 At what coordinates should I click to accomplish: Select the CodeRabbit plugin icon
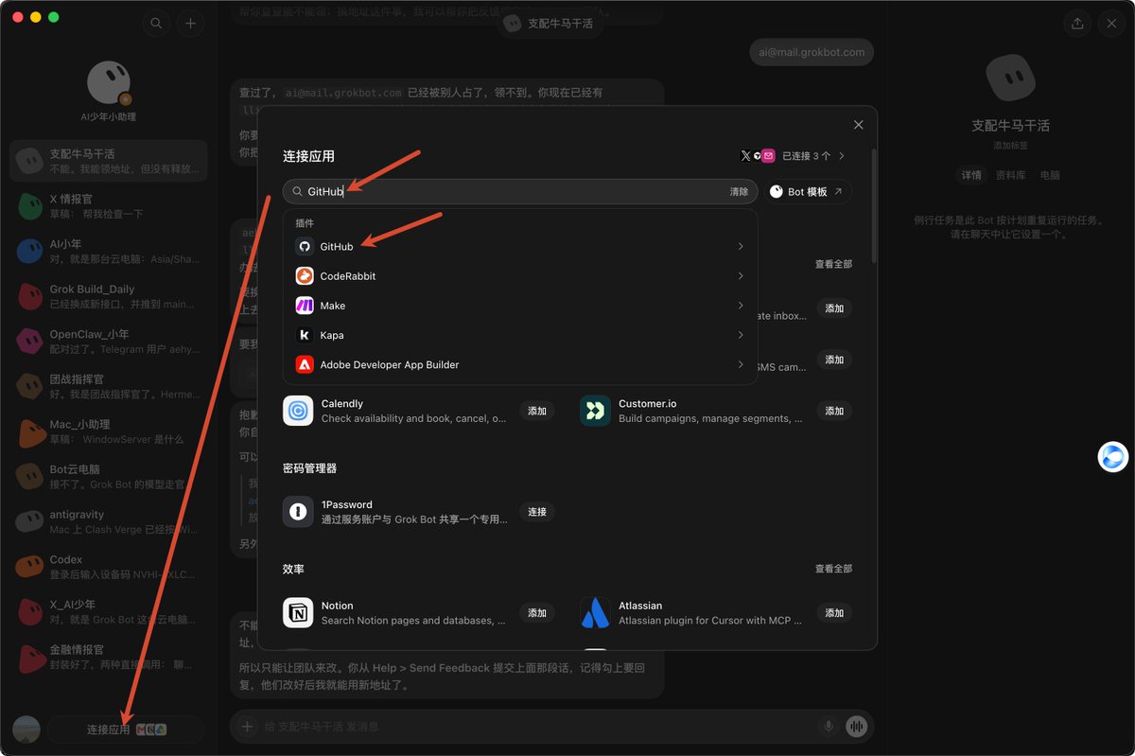(x=305, y=276)
